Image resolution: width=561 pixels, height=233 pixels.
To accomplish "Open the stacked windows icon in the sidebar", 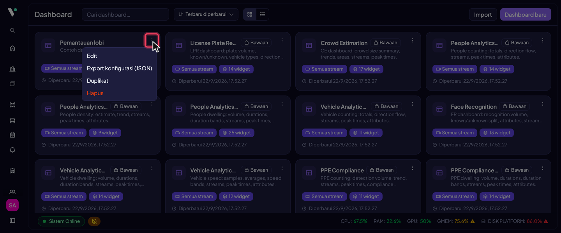I will pos(12,84).
